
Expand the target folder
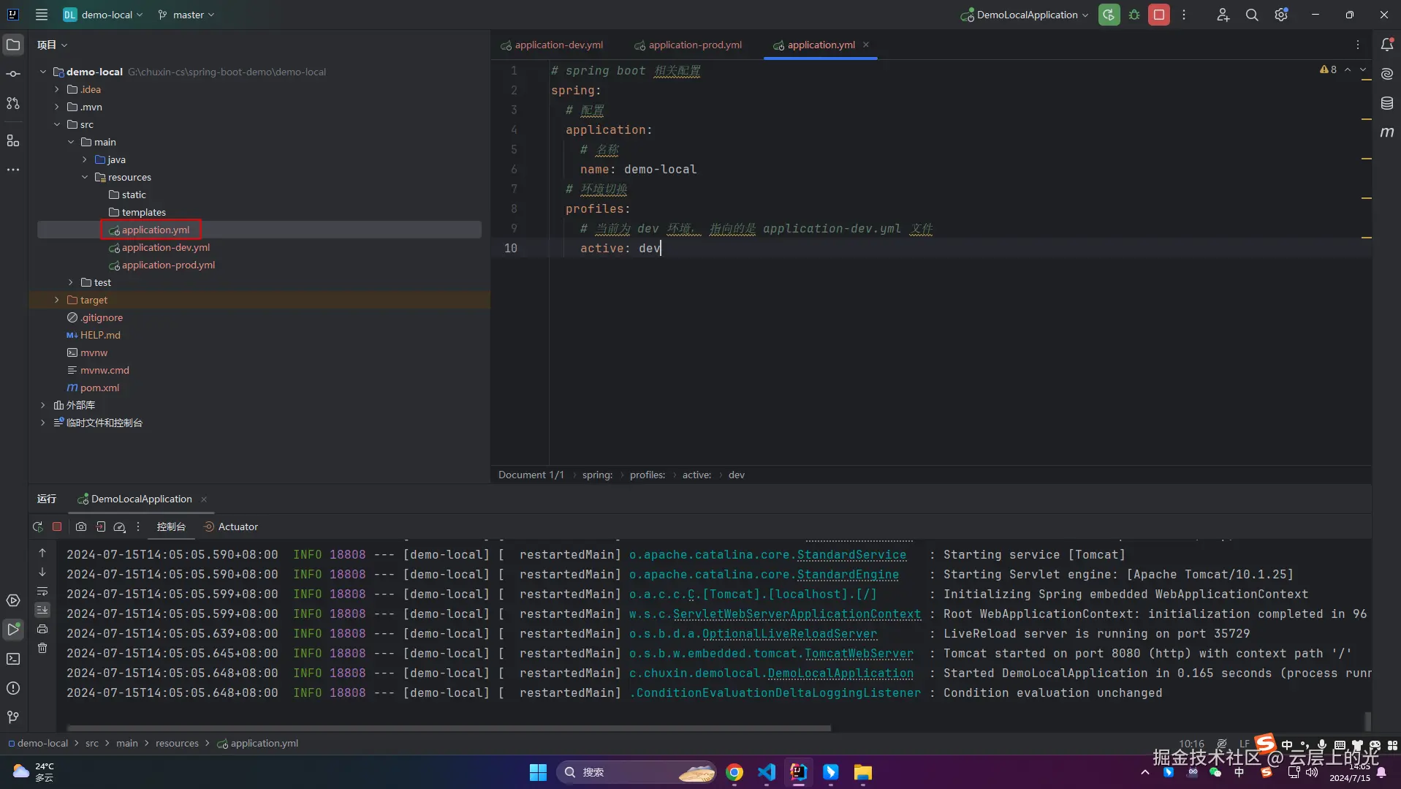[x=57, y=300]
